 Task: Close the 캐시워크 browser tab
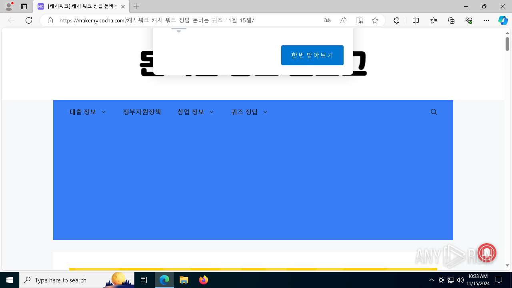[x=123, y=6]
